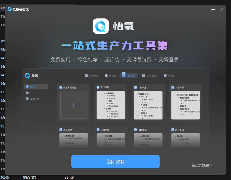Click the O2 logo in the installer title bar
Viewport: 231px width, 180px height.
(x=10, y=9)
